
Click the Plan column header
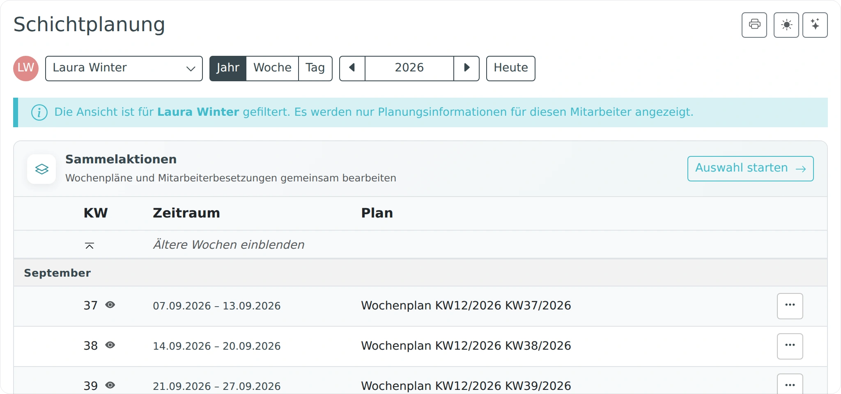pos(377,213)
